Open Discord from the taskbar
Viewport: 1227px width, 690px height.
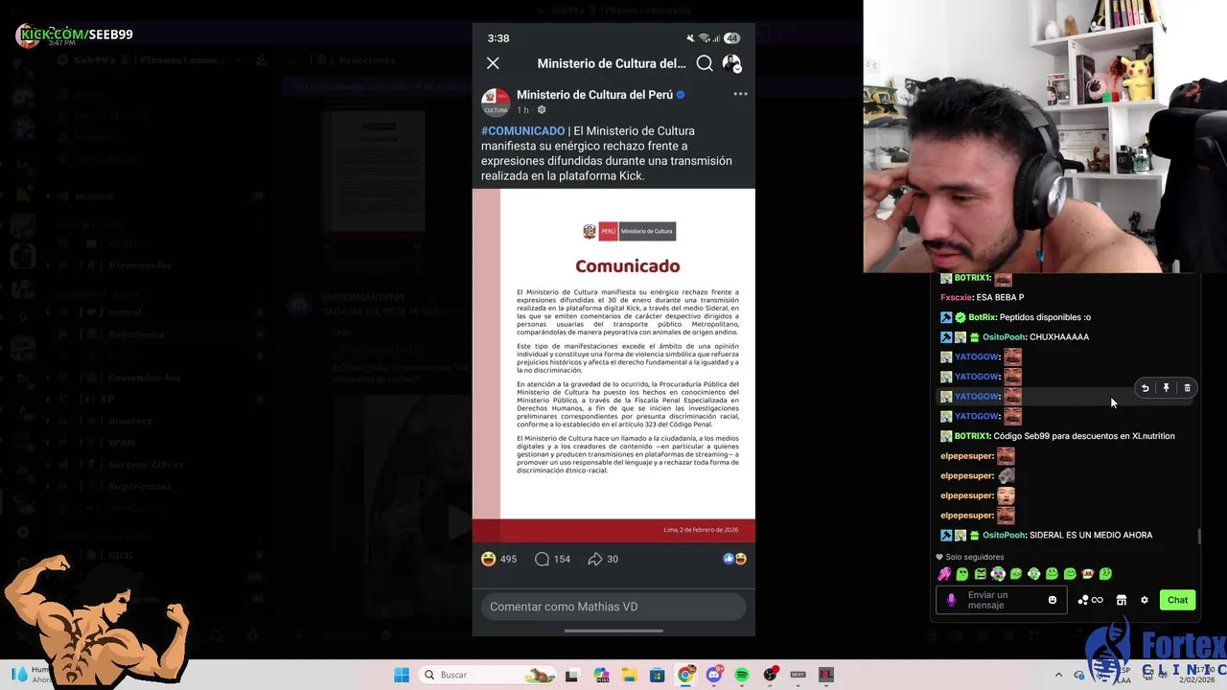714,675
